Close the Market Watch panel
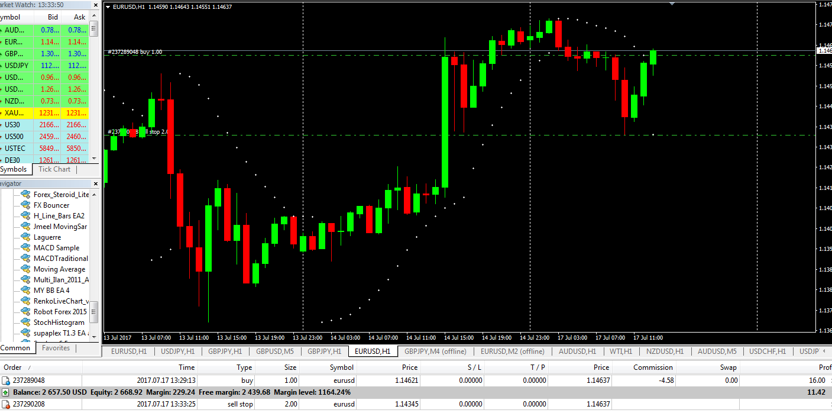The height and width of the screenshot is (416, 832). pos(95,5)
